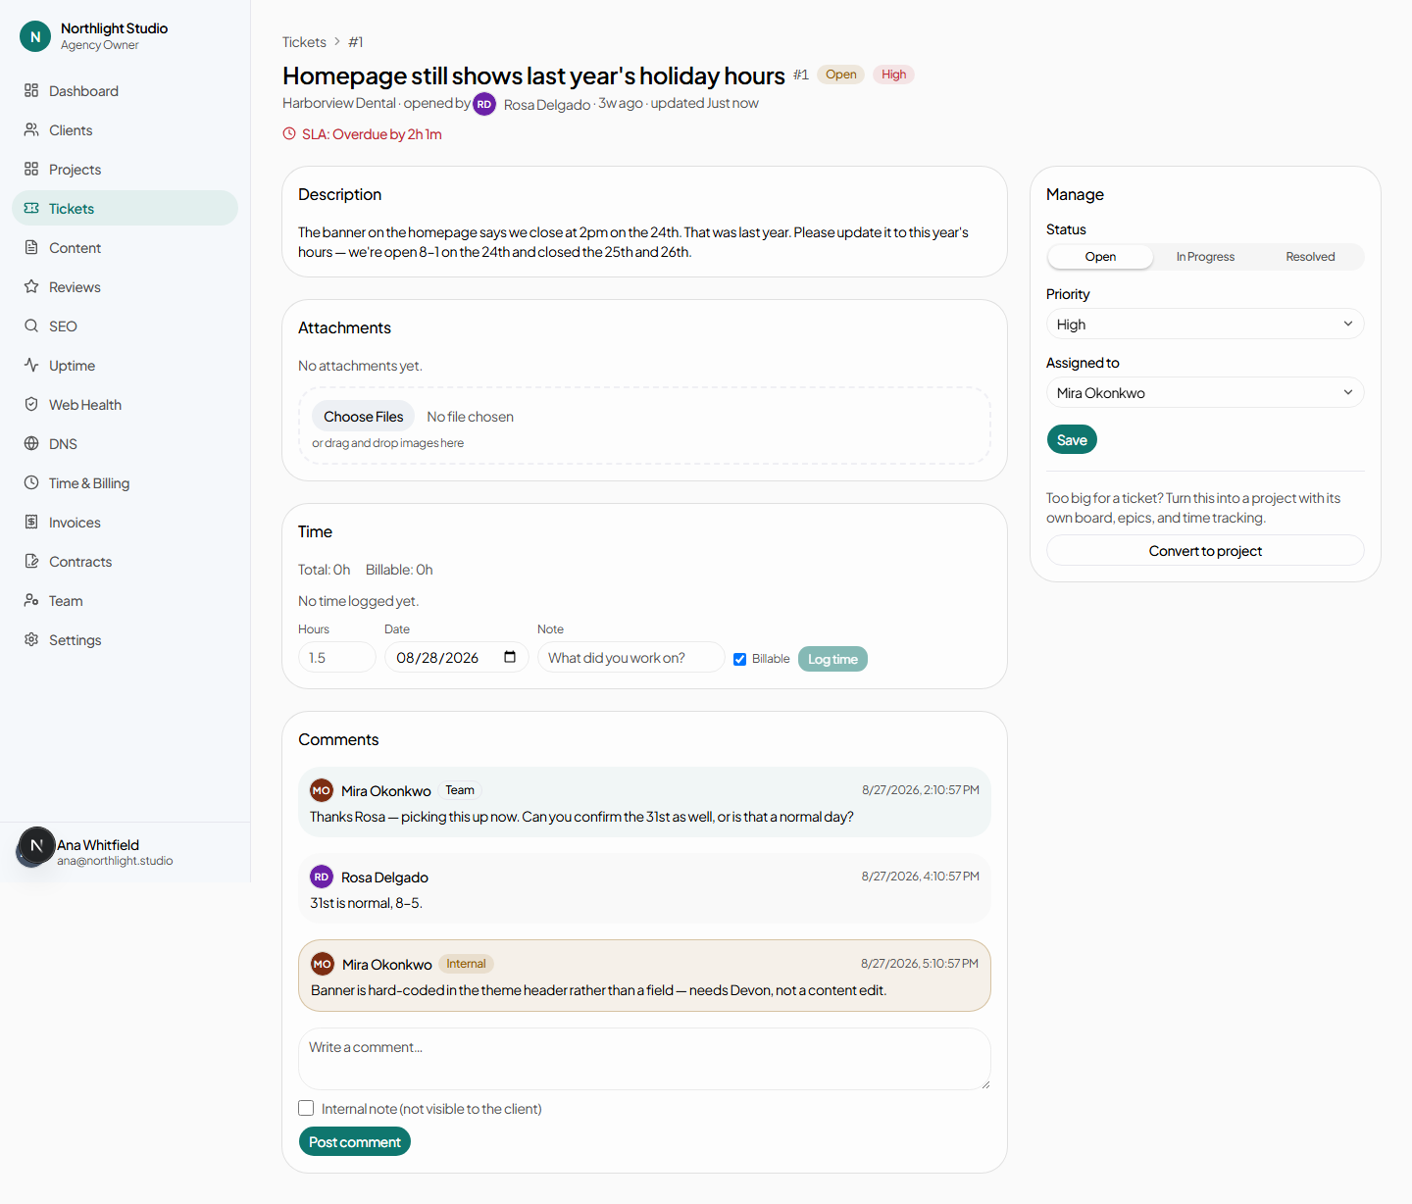Open the Web Health shield icon
Image resolution: width=1412 pixels, height=1204 pixels.
pos(31,404)
